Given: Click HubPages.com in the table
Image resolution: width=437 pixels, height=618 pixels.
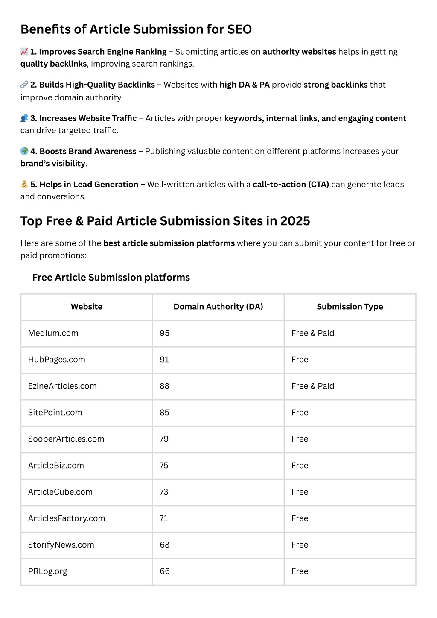Looking at the screenshot, I should pyautogui.click(x=57, y=360).
